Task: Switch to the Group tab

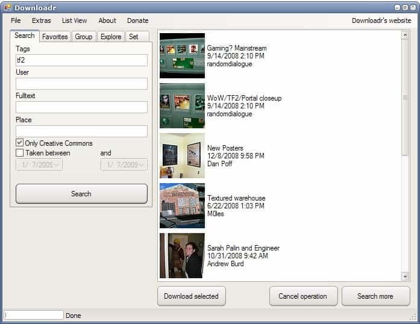Action: click(84, 37)
